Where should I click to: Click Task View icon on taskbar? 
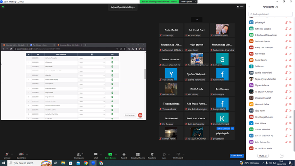point(55,163)
